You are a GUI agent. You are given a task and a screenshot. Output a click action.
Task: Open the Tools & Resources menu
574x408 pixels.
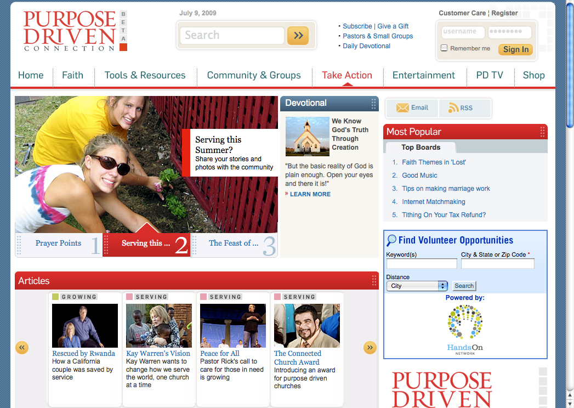pos(145,76)
